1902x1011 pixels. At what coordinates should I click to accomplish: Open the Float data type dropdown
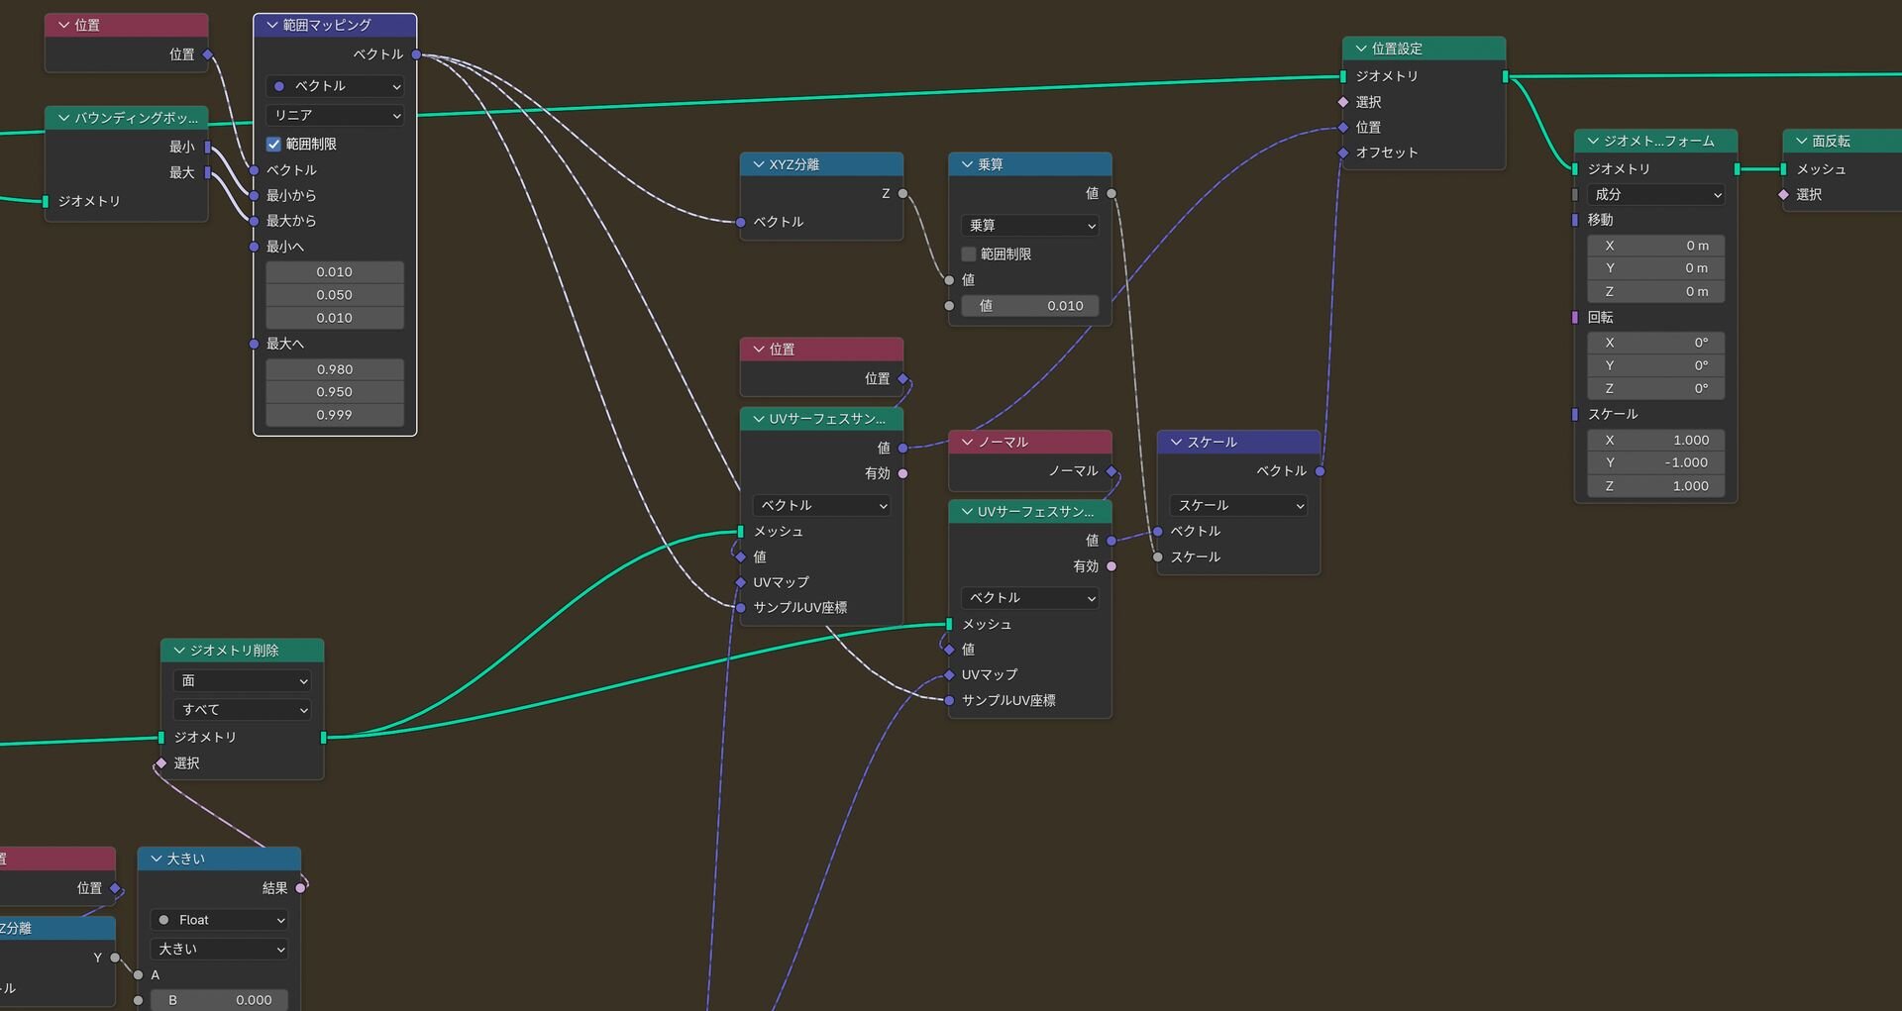(x=220, y=920)
